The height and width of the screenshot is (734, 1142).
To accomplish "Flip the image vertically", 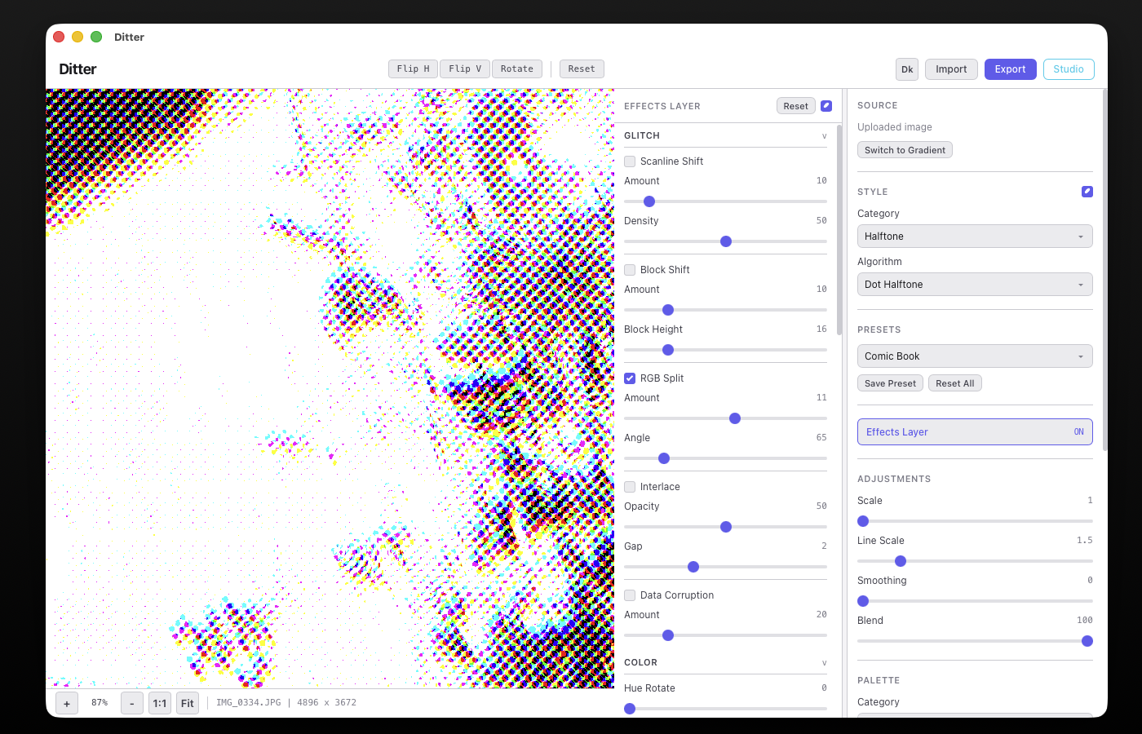I will click(x=465, y=69).
